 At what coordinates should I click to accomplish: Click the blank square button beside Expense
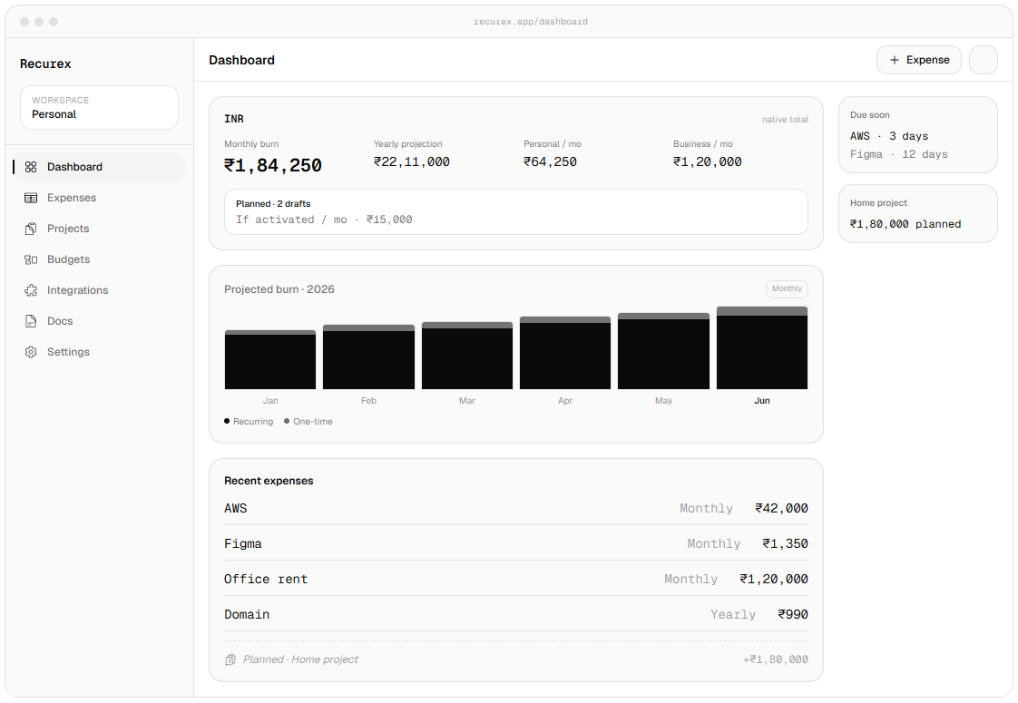983,60
